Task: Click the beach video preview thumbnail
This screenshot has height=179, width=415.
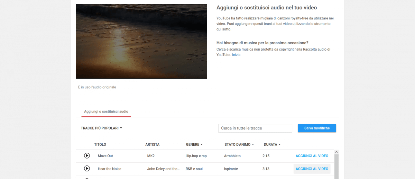Action: tap(141, 42)
